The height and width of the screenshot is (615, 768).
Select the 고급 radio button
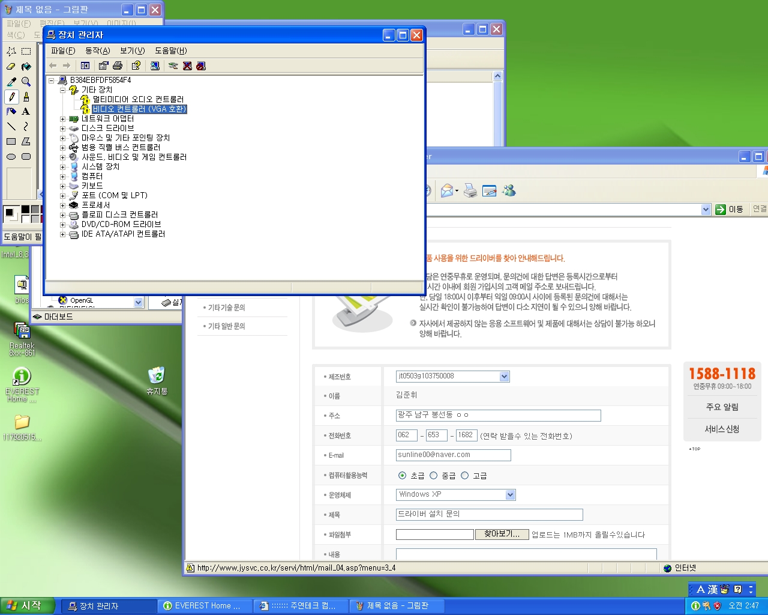coord(464,475)
